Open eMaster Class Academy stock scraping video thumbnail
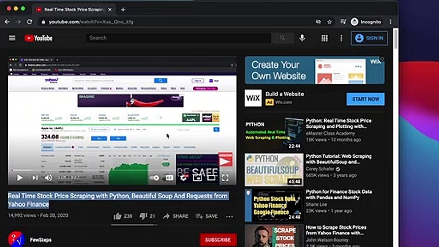 click(x=274, y=134)
